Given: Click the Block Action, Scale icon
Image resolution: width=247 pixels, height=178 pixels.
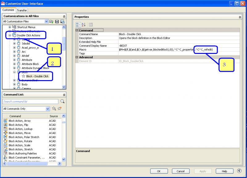Looking at the screenshot, I should [x=5, y=145].
